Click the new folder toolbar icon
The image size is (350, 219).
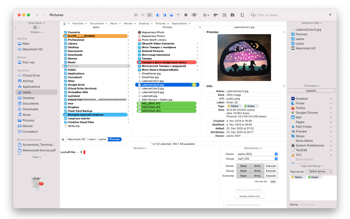[x=232, y=15]
